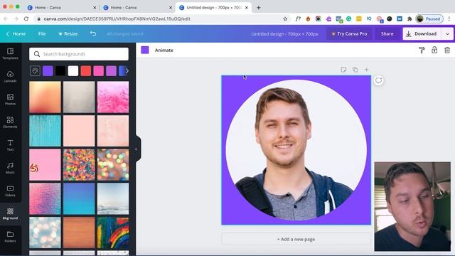Screen dimensions: 455x256
Task: Open Chrome's three-dot menu
Action: [x=449, y=19]
